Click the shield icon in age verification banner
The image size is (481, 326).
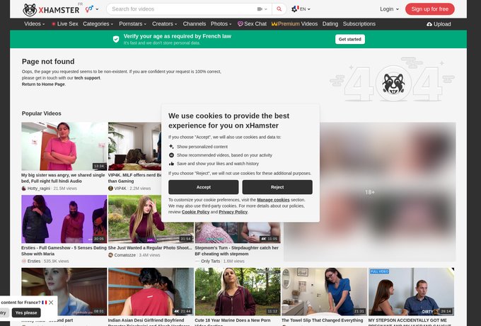tap(116, 39)
